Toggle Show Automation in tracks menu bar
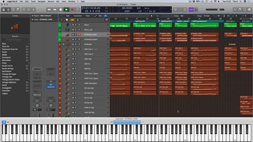253x142 pixels. pyautogui.click(x=96, y=16)
